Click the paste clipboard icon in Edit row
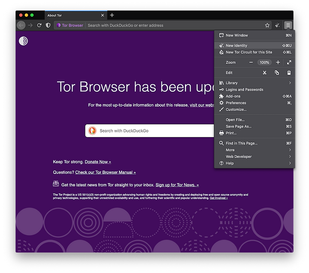Viewport: 309px width, 273px height. [x=289, y=72]
